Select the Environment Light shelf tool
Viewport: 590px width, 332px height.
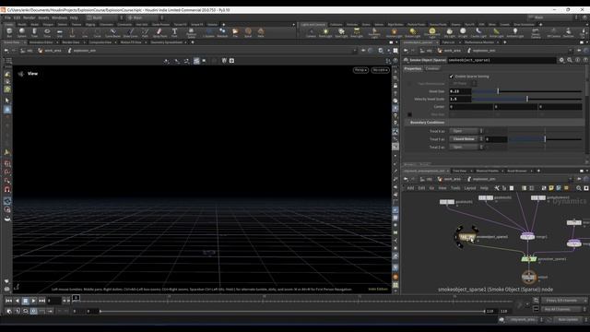click(x=431, y=33)
